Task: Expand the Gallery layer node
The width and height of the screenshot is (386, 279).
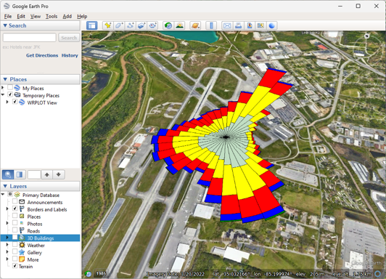Action: 7,251
